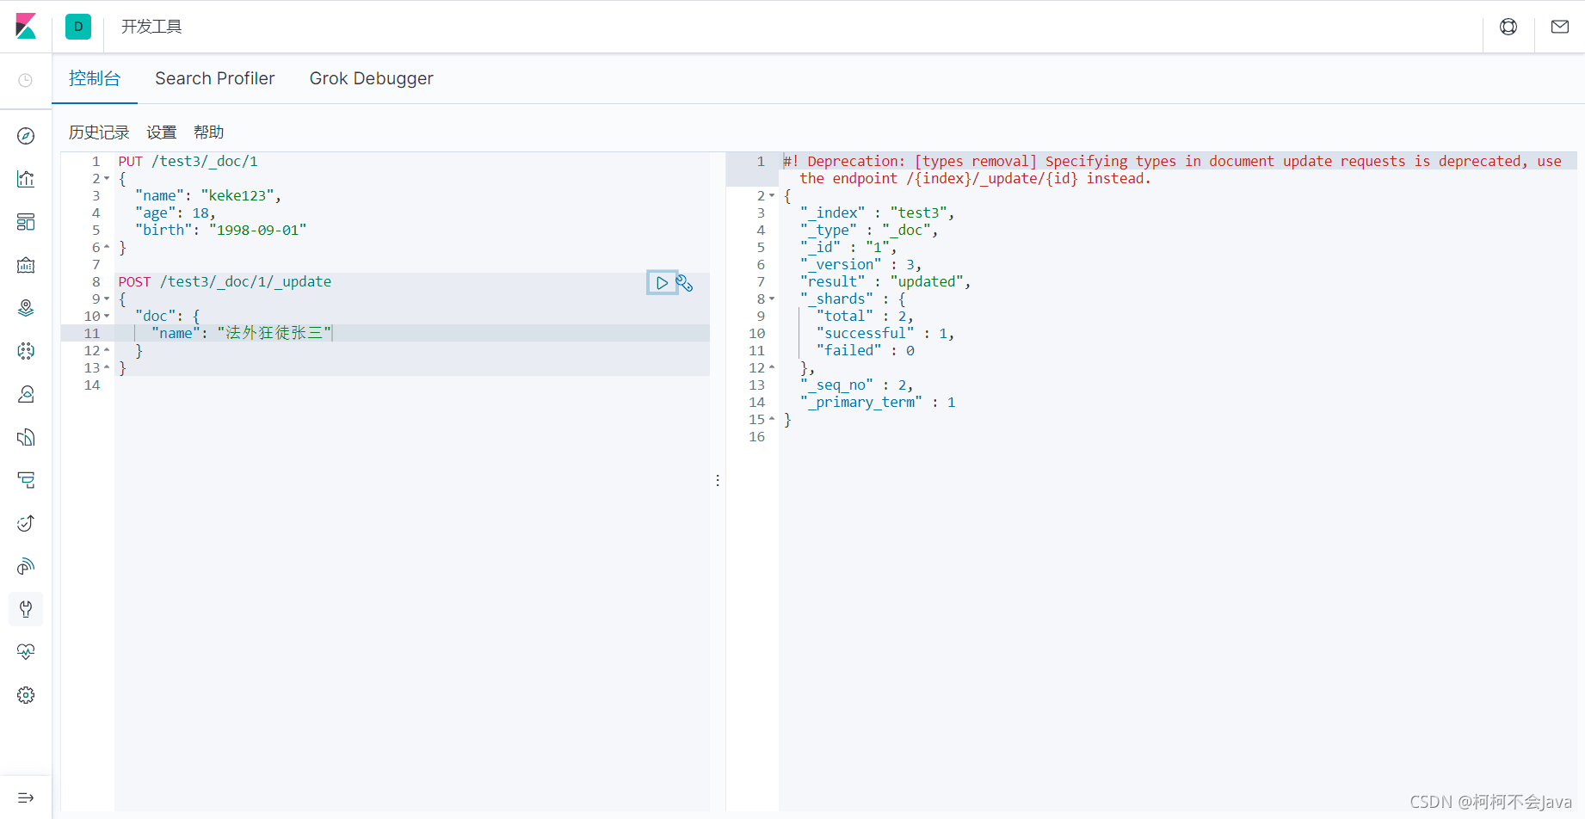Collapse "_shards" fold arrow in response
1585x819 pixels.
pos(772,299)
